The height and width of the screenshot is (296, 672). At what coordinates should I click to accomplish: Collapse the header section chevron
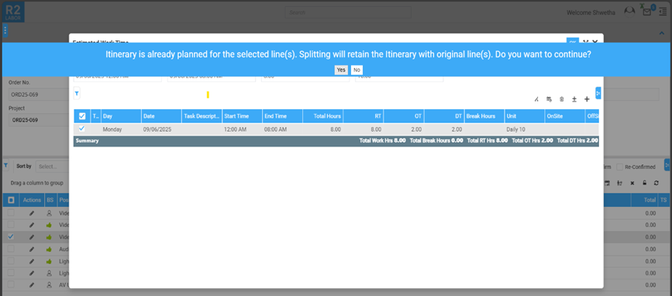(662, 33)
